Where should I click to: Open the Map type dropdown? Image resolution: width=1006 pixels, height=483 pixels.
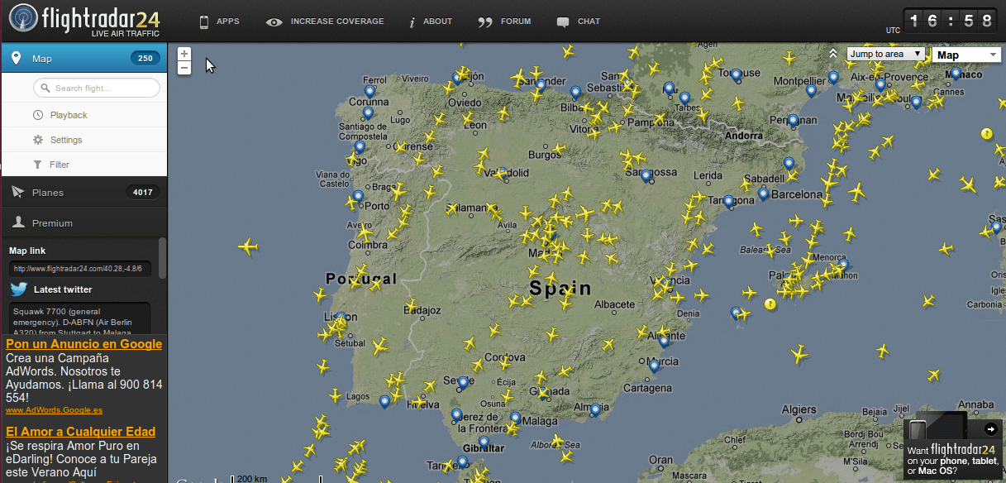tap(966, 55)
